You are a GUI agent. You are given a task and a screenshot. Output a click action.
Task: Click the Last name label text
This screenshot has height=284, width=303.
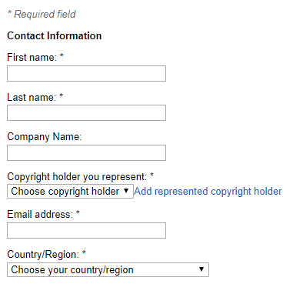click(32, 98)
